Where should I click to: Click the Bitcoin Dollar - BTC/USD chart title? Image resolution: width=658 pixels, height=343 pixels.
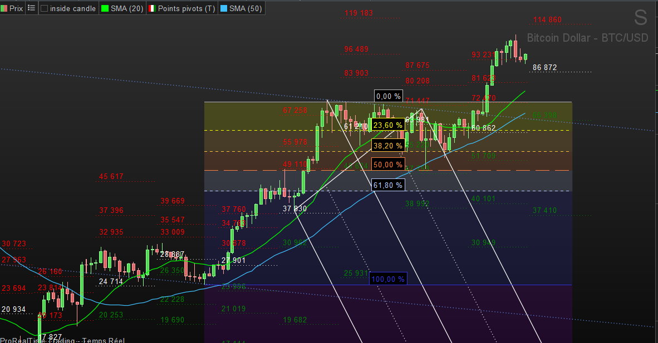[587, 38]
